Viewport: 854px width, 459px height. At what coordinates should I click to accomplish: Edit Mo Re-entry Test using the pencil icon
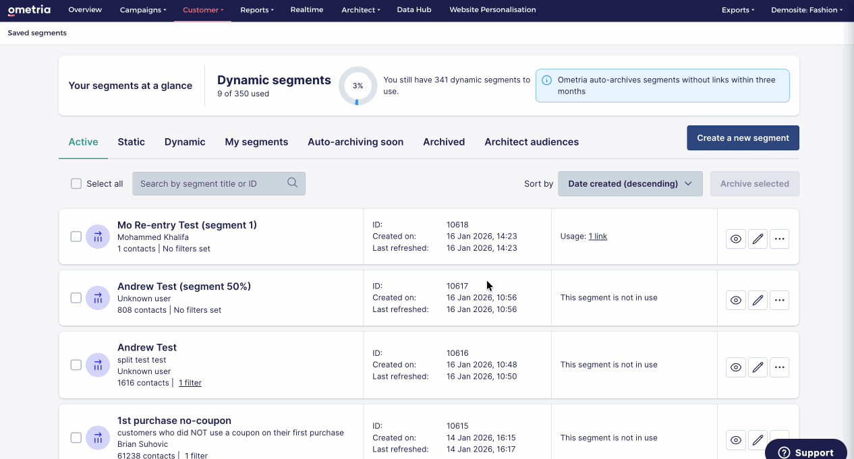tap(758, 239)
